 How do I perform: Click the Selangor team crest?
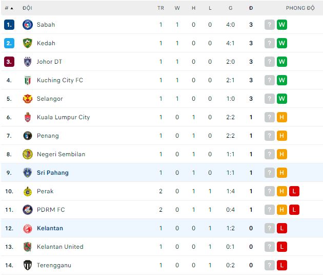[x=28, y=99]
